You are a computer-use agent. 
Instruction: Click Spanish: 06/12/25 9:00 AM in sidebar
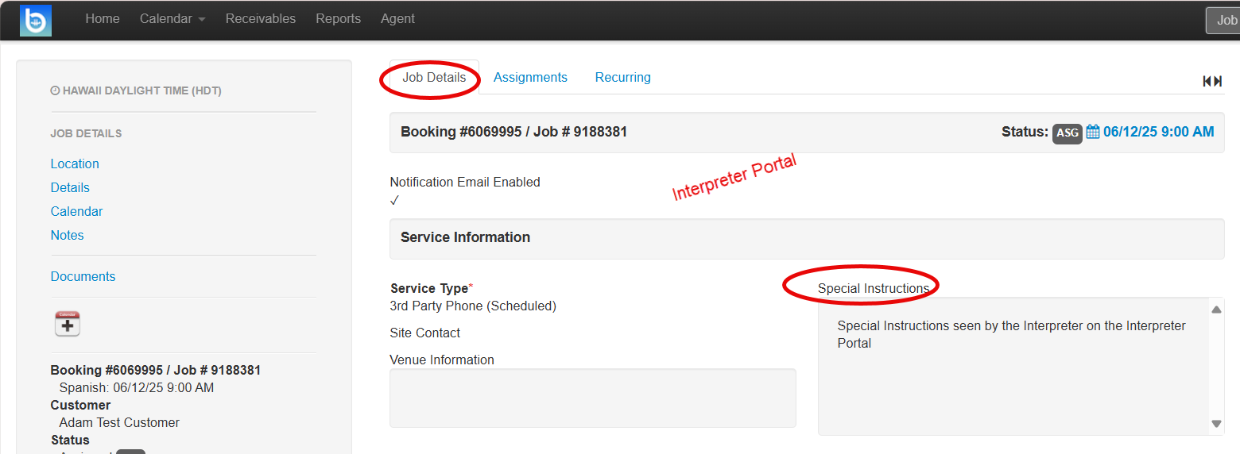coord(137,388)
